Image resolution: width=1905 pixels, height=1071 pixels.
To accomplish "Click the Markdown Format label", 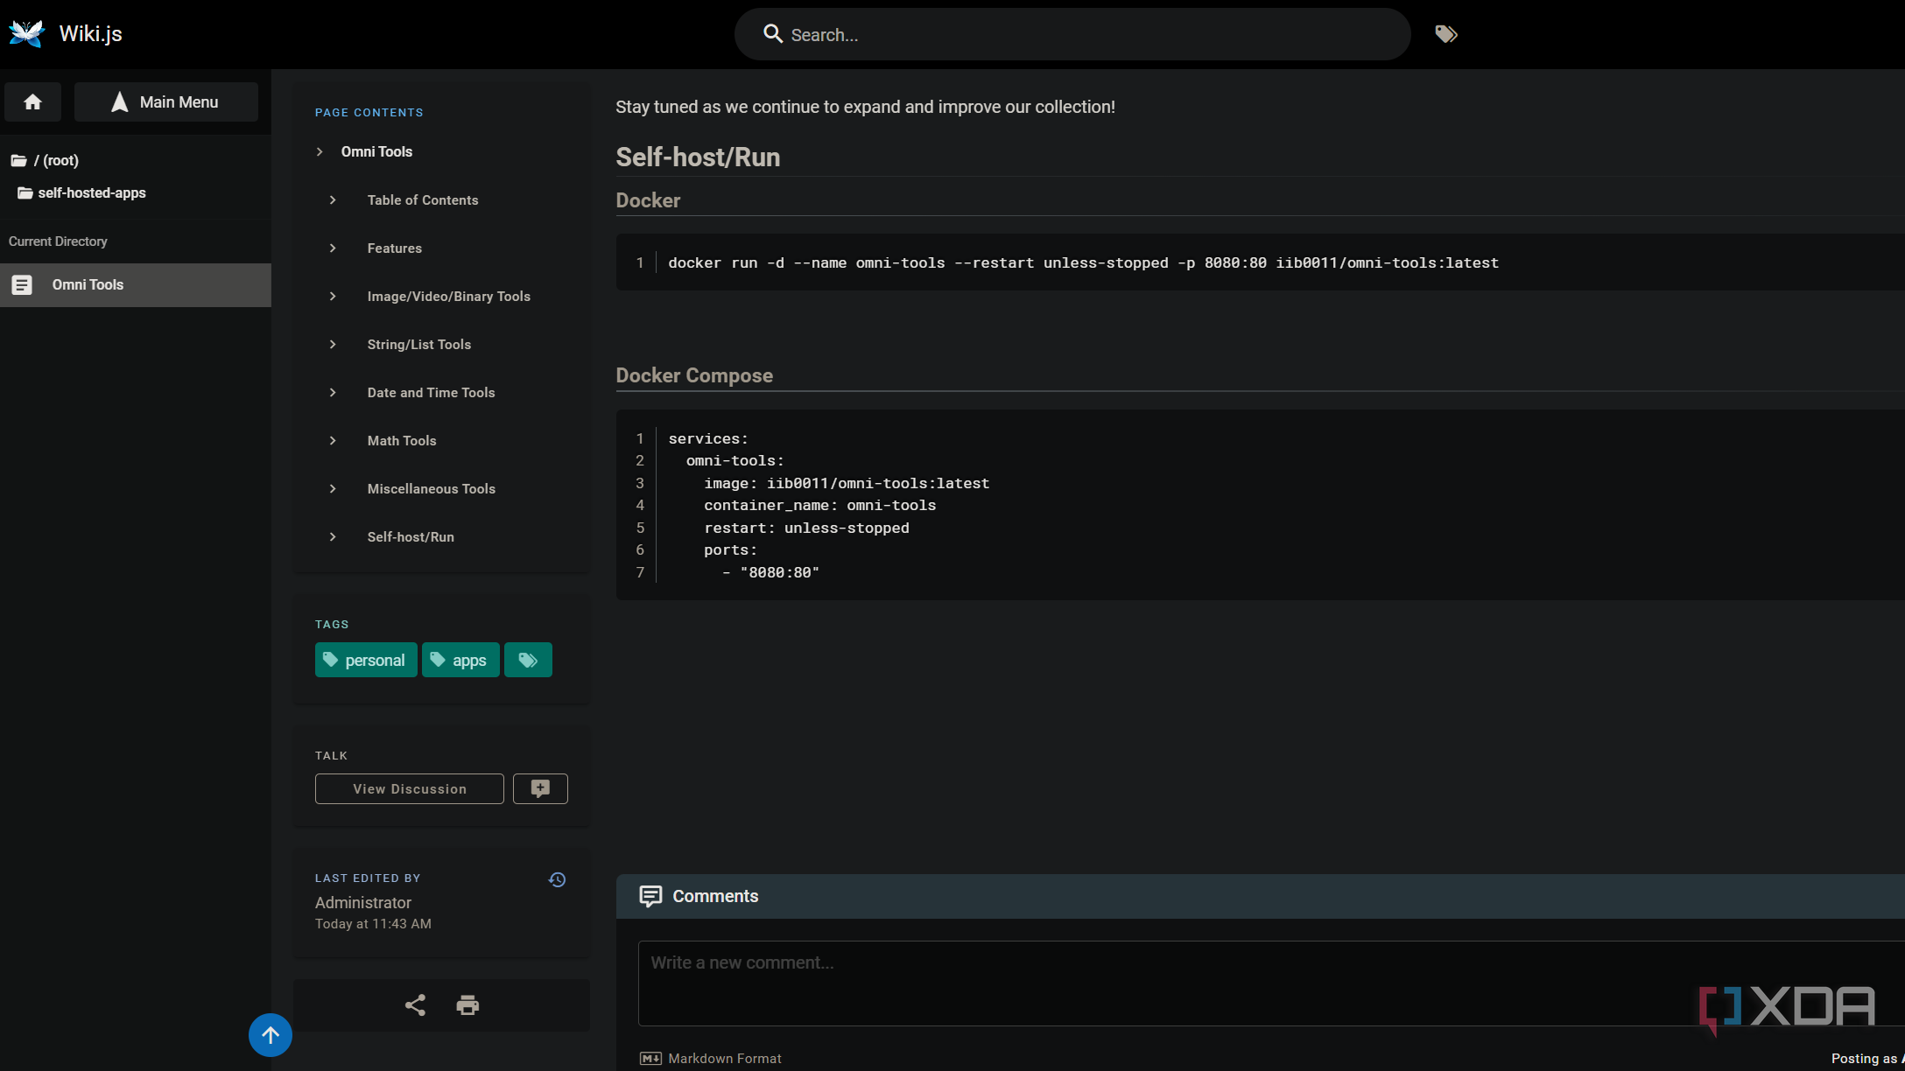I will click(725, 1059).
